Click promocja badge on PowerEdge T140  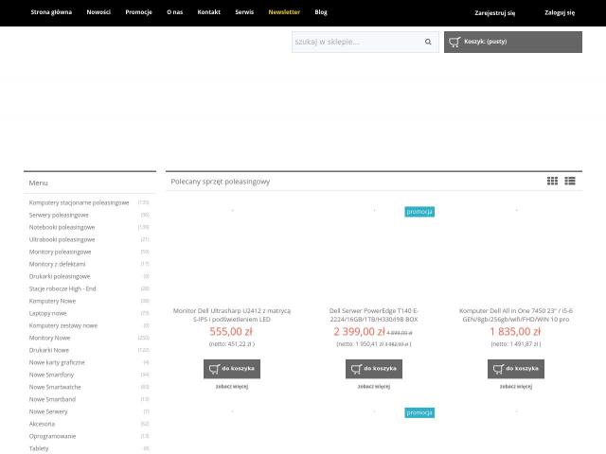[419, 212]
